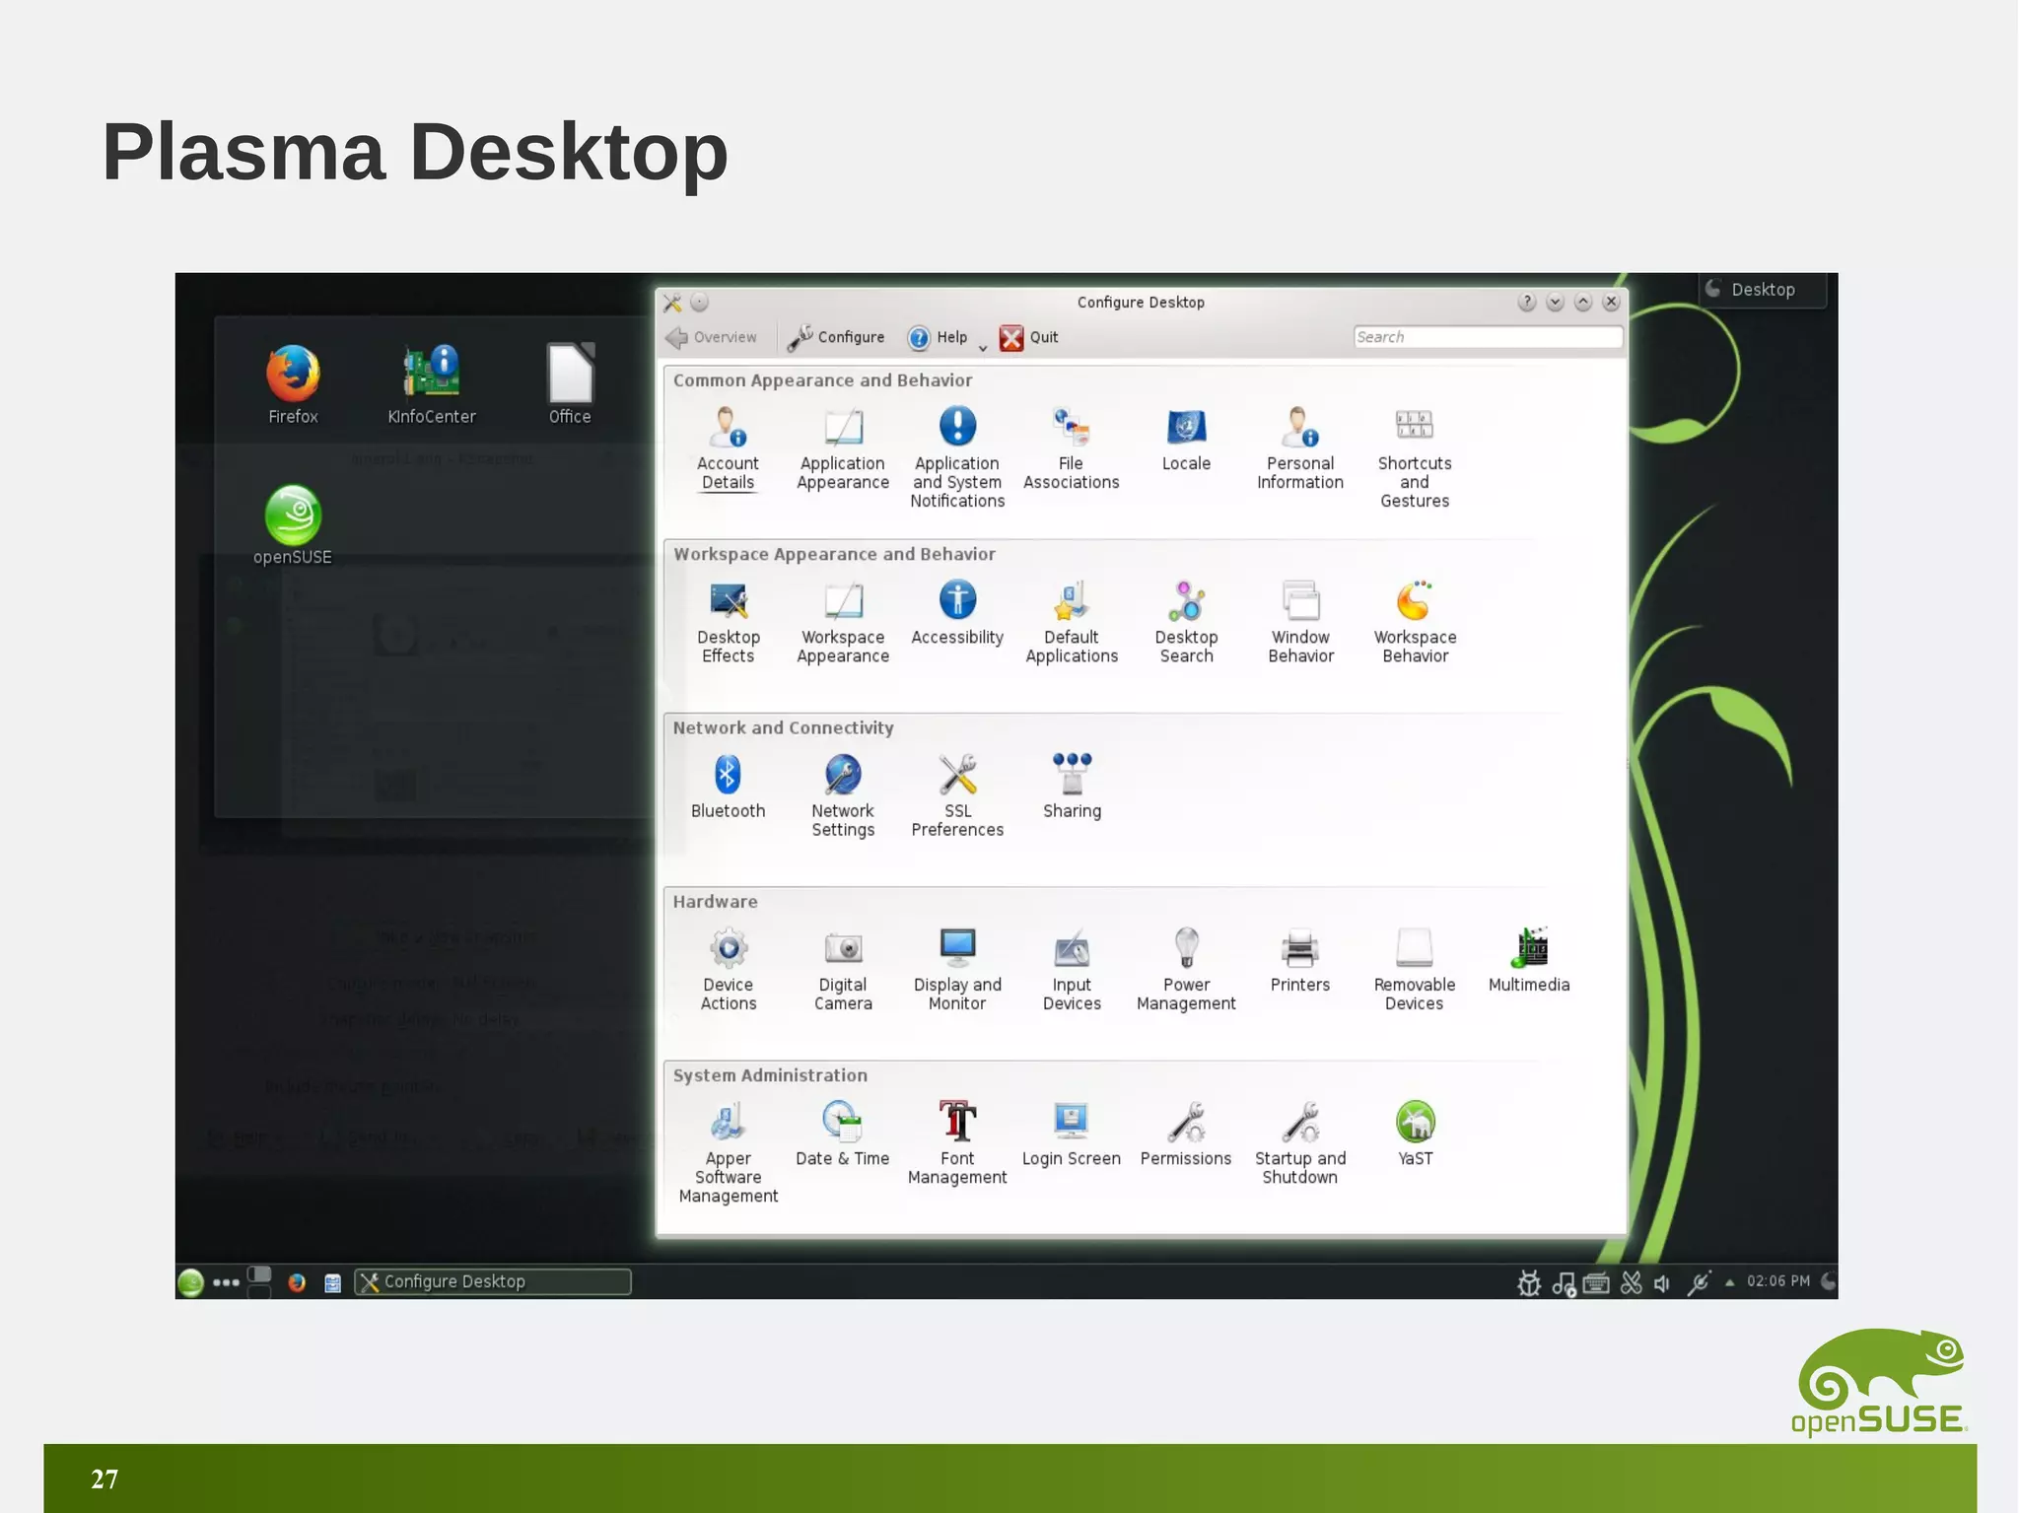
Task: Open the window menu icon in title bar
Action: (x=672, y=303)
